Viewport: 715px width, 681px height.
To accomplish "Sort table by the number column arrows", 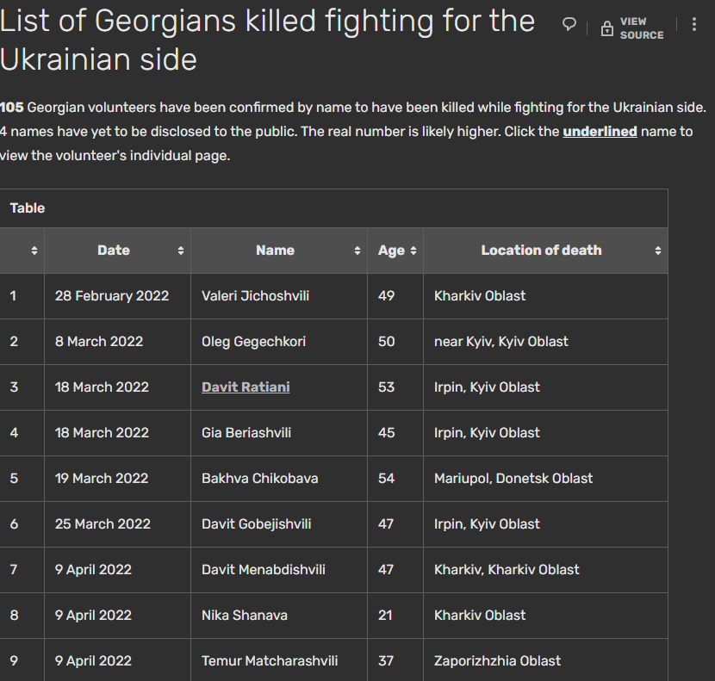I will click(34, 251).
